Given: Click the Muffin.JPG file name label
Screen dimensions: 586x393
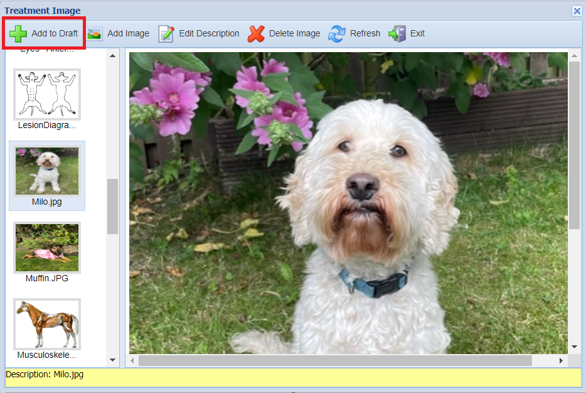Looking at the screenshot, I should tap(47, 278).
